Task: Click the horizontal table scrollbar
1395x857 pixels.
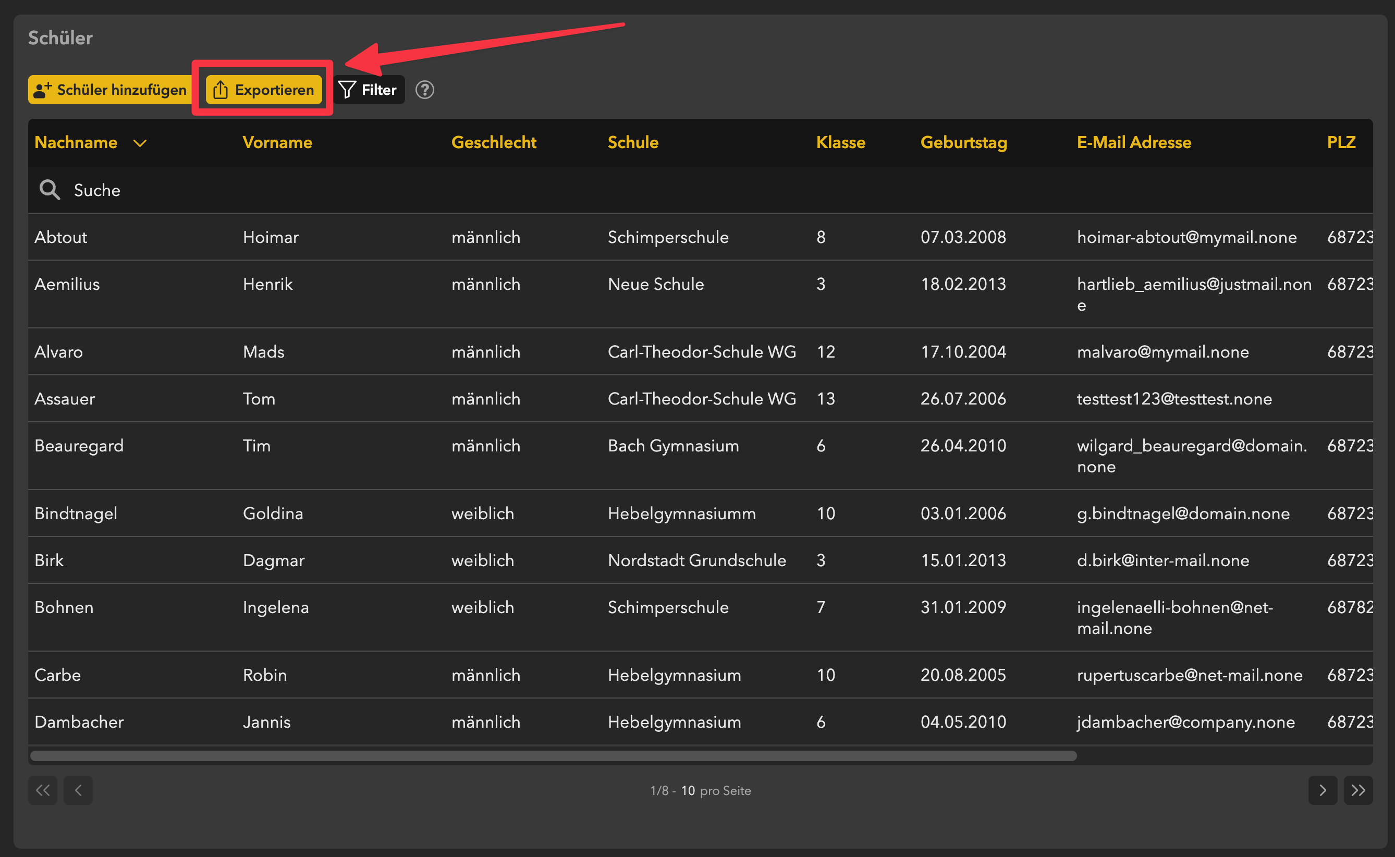Action: (x=553, y=755)
